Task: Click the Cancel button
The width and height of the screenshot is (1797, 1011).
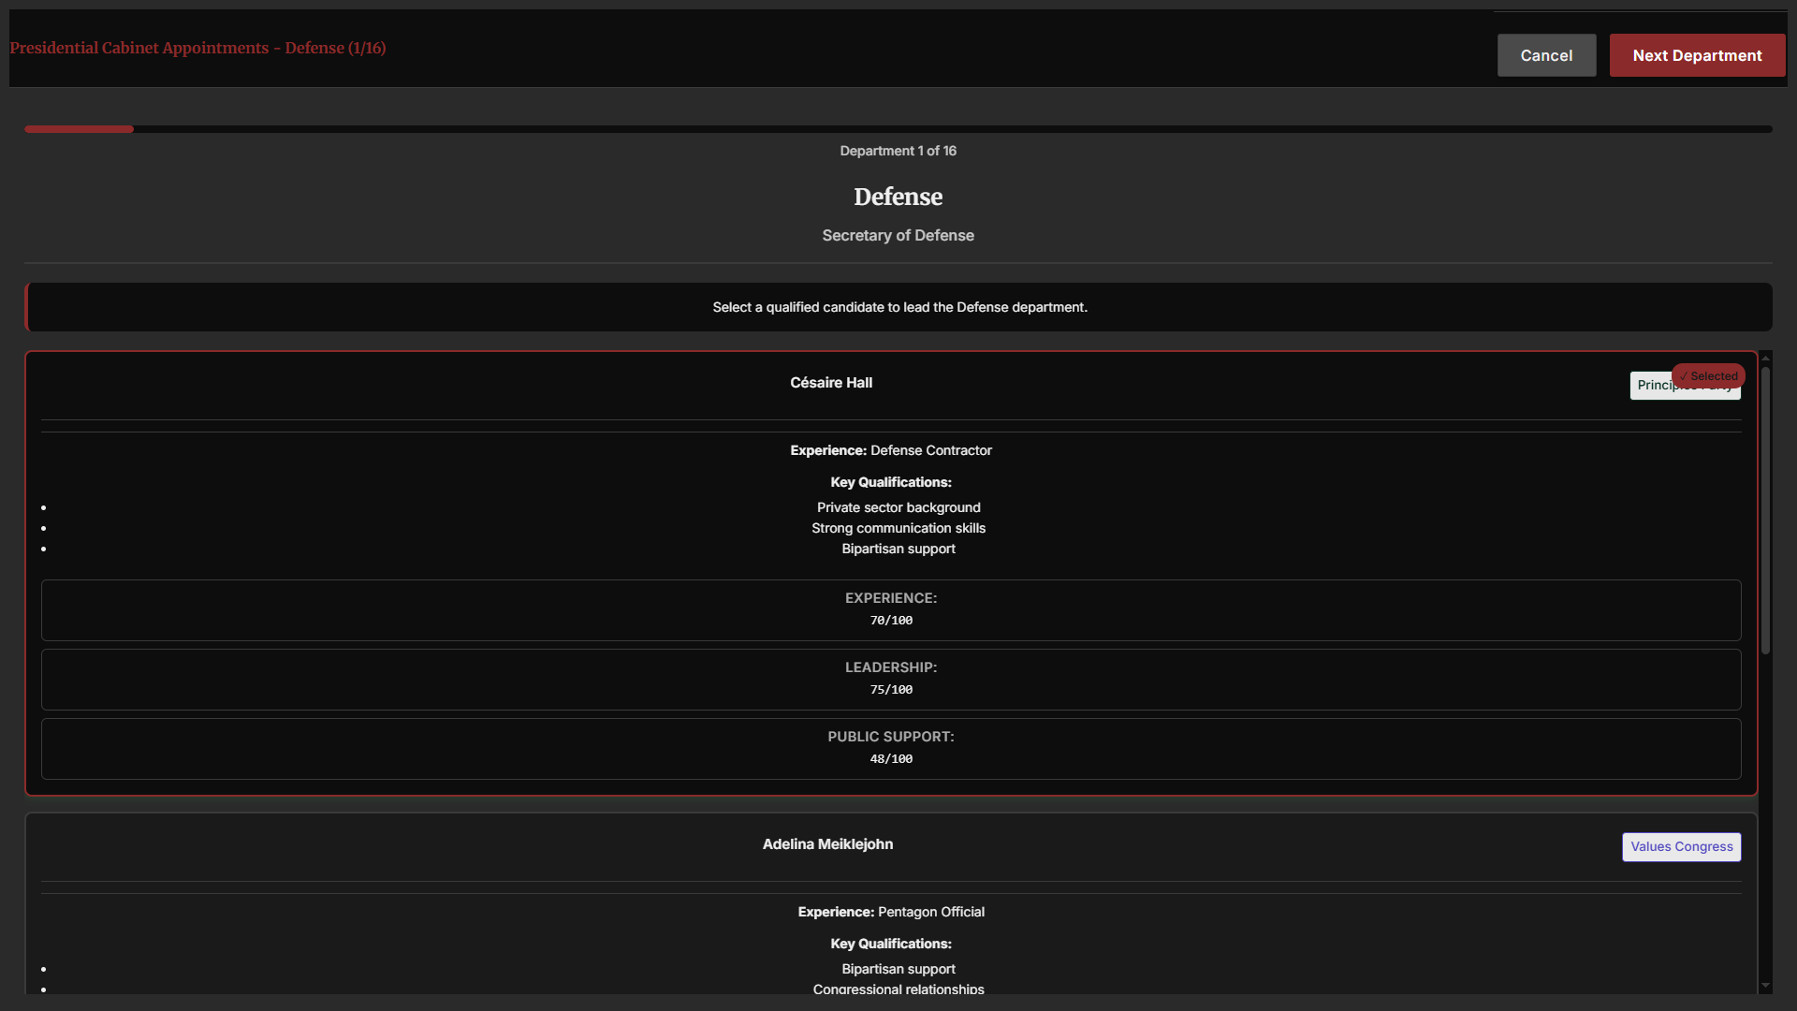Action: (x=1546, y=55)
